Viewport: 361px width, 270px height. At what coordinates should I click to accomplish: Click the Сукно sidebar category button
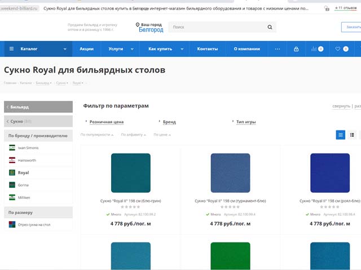[38, 121]
